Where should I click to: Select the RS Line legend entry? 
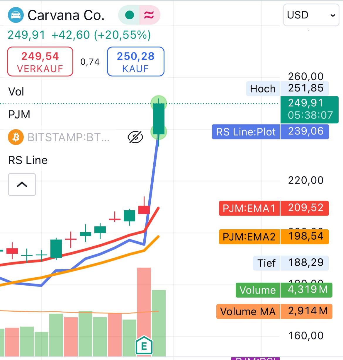point(28,160)
